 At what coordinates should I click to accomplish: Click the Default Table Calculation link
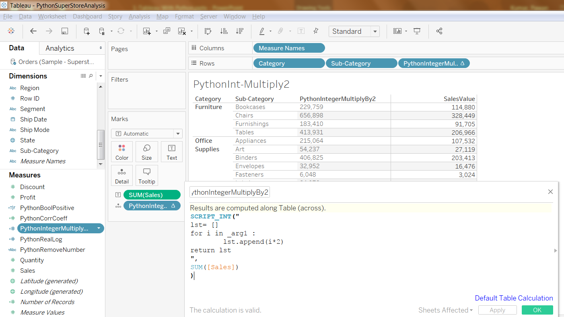tap(514, 298)
